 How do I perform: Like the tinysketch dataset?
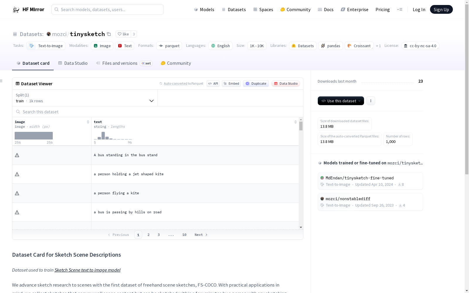pos(123,34)
